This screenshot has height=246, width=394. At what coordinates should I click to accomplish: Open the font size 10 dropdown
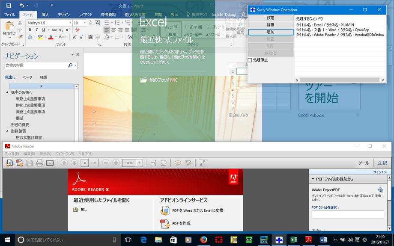click(85, 23)
